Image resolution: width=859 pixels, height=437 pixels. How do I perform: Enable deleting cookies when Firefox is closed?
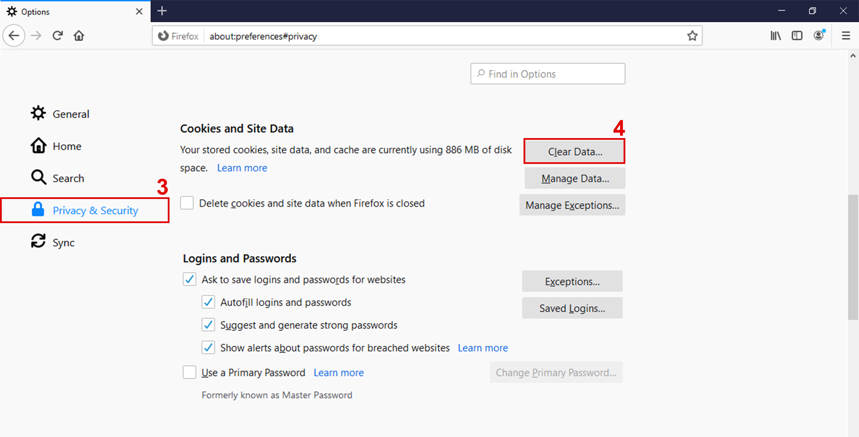pyautogui.click(x=187, y=203)
